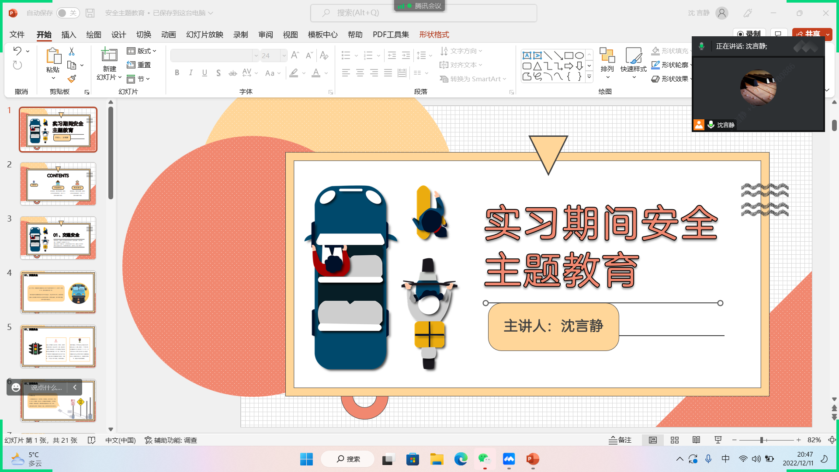
Task: Click the Format Painter brush icon
Action: (x=72, y=79)
